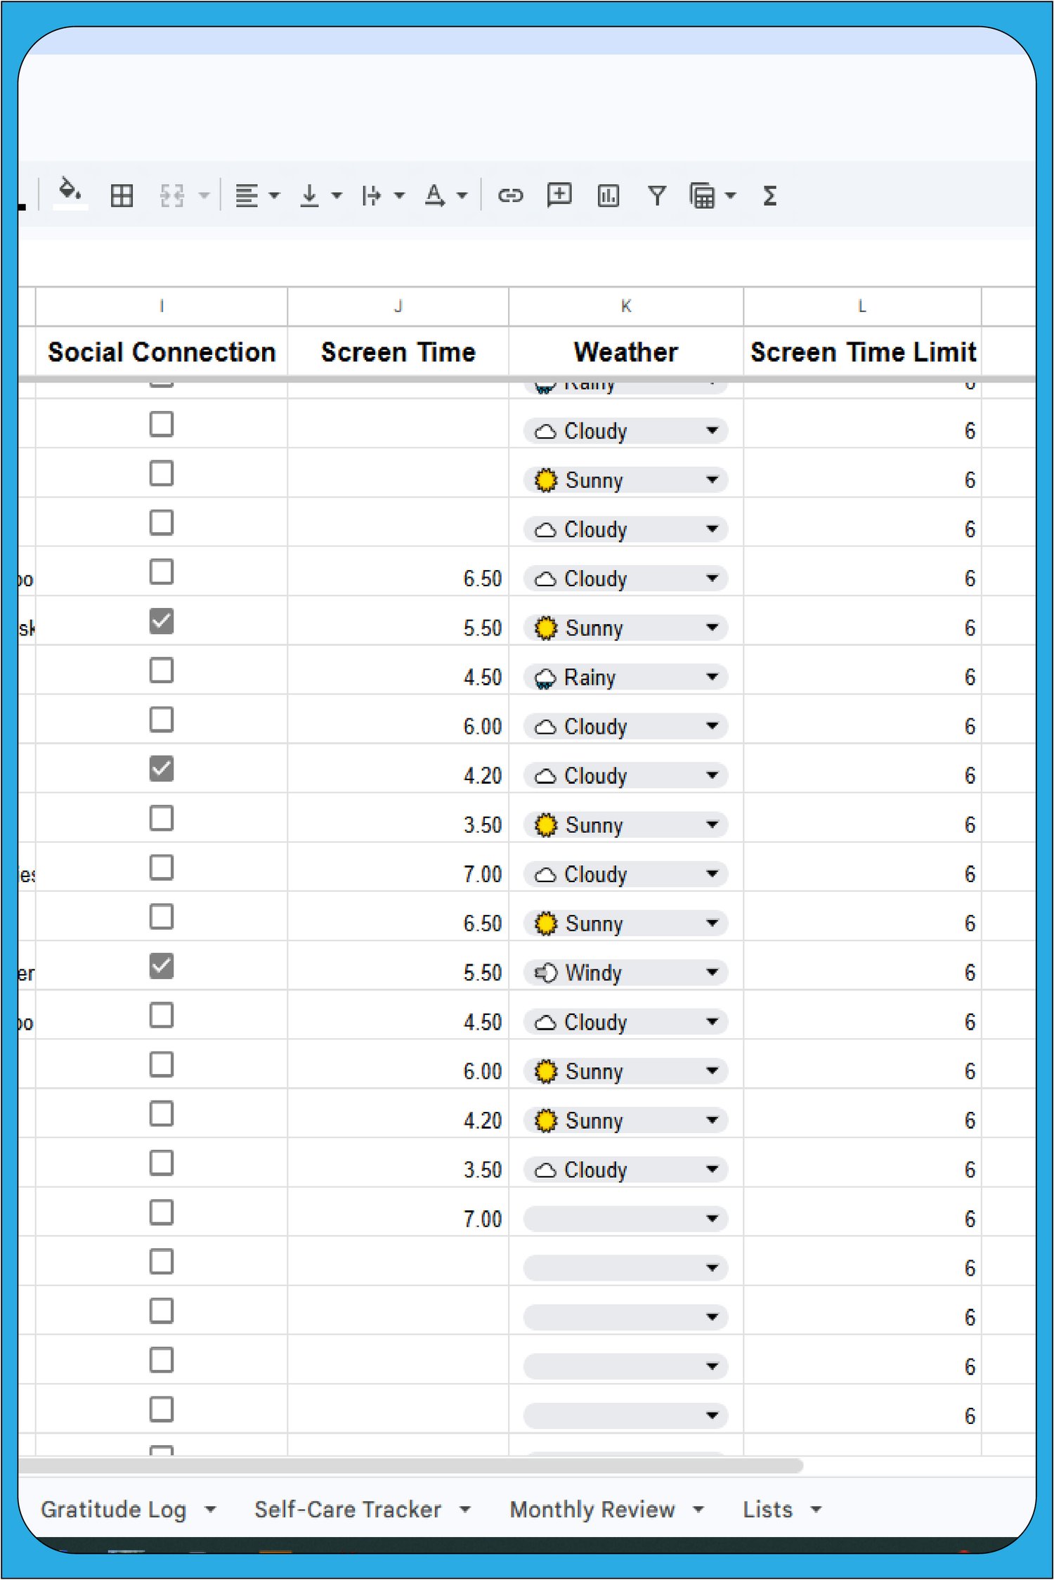This screenshot has width=1054, height=1580.
Task: Select column J header
Action: (x=398, y=306)
